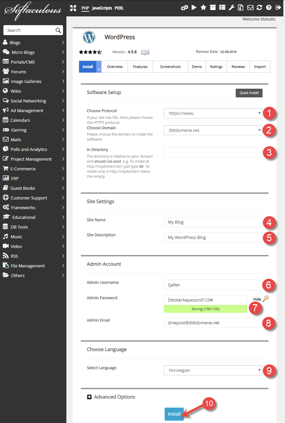Open script demos with the play icon
285x423 pixels.
tap(194, 8)
